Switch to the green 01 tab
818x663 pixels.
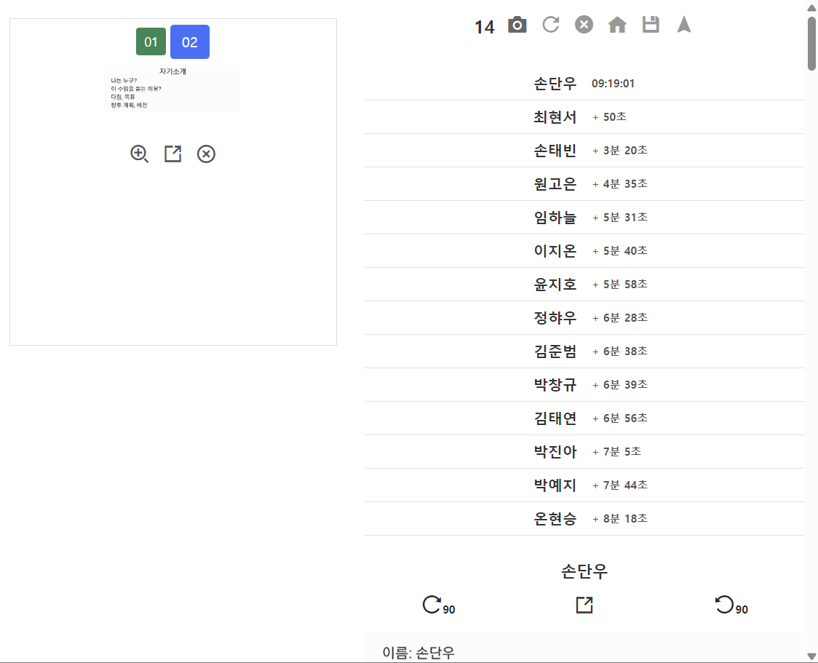pyautogui.click(x=151, y=41)
